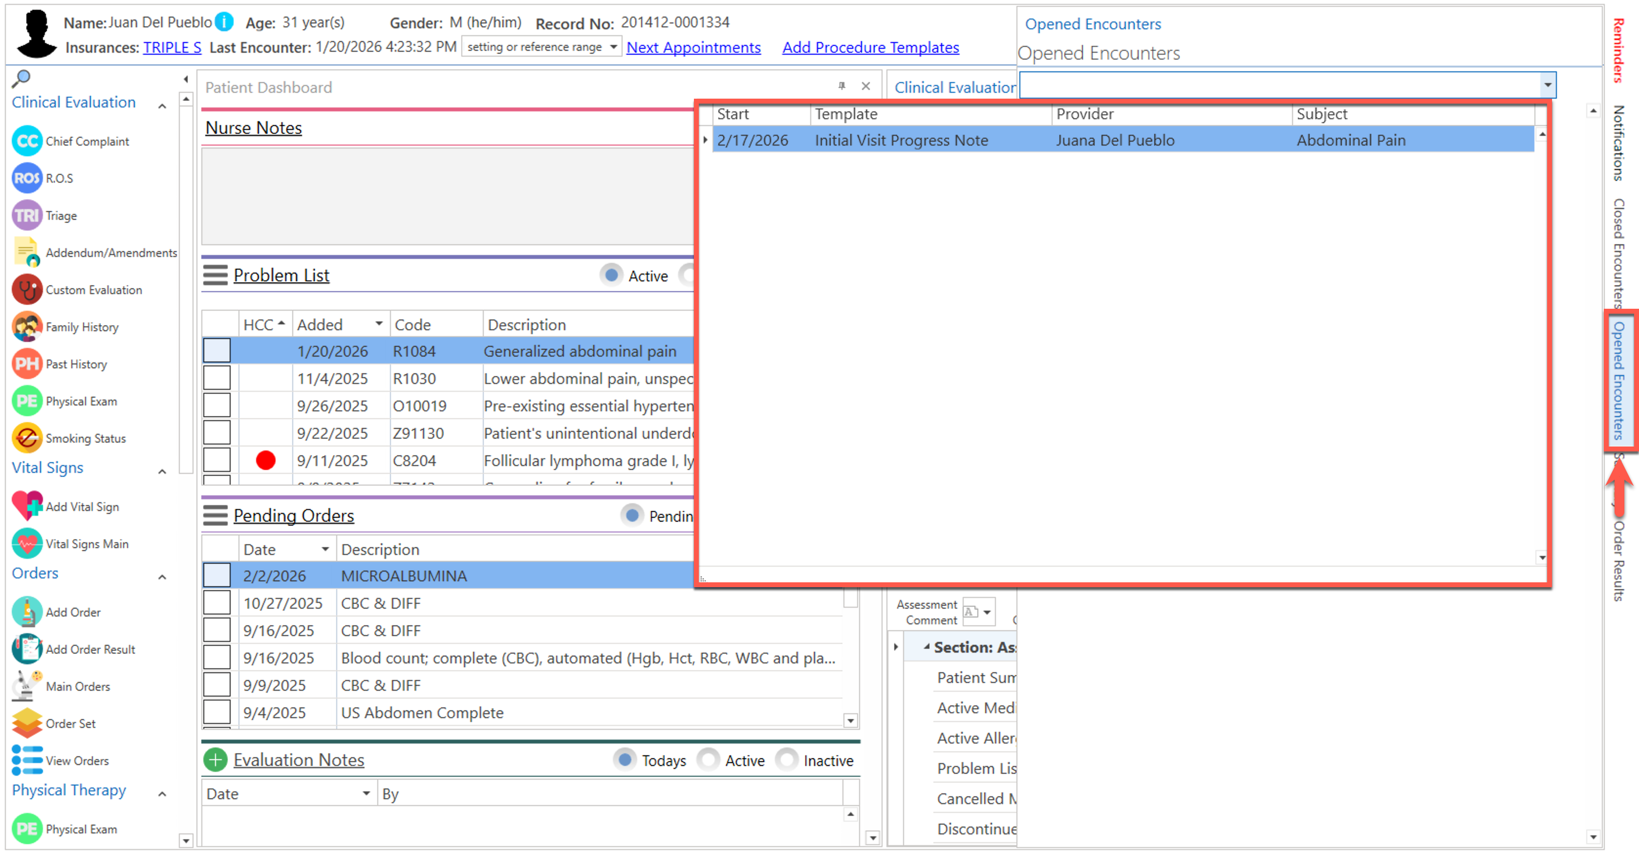Click the R.O.S icon in sidebar

tap(27, 178)
